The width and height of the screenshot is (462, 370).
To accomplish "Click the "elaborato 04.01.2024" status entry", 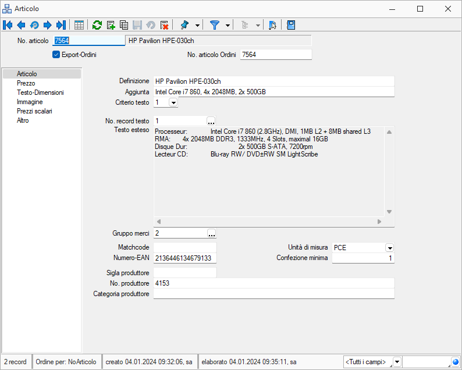I will pyautogui.click(x=249, y=362).
